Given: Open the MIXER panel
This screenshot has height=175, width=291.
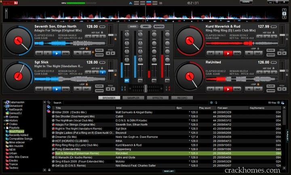Looking at the screenshot, I should 133,27.
